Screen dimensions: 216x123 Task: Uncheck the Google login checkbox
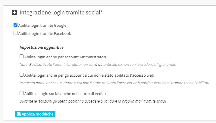pyautogui.click(x=15, y=25)
